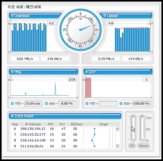
Task: Click the 3.81 Mb/s download speed field
Action: (x=25, y=59)
